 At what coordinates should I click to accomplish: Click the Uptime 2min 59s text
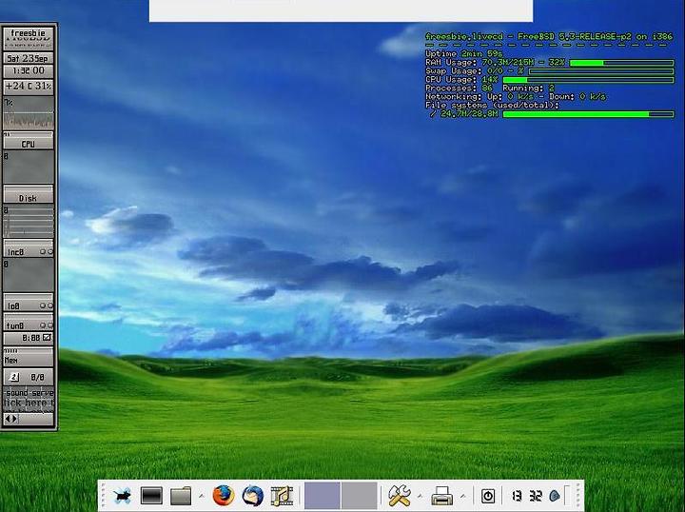[463, 53]
